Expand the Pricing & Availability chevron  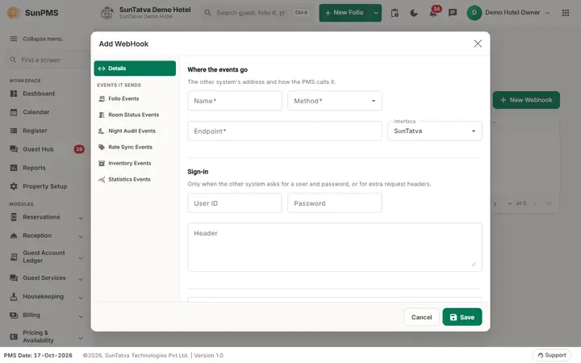[x=81, y=338]
